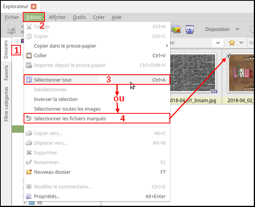The width and height of the screenshot is (255, 207).
Task: Expand the lib folder tree node
Action: click(x=24, y=203)
